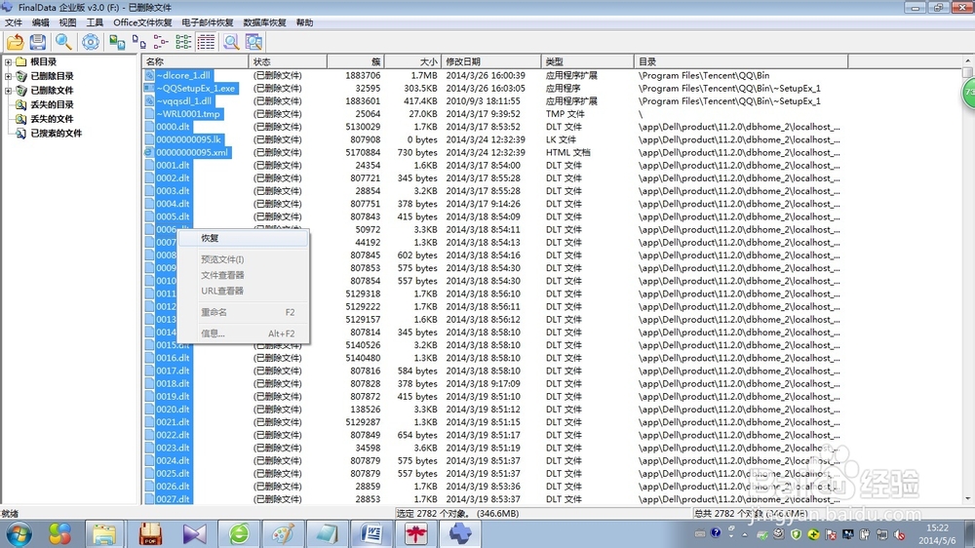Open the gear settings toolbar icon
975x548 pixels.
click(90, 42)
